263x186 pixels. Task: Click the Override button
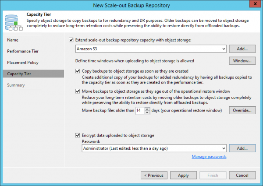click(242, 111)
